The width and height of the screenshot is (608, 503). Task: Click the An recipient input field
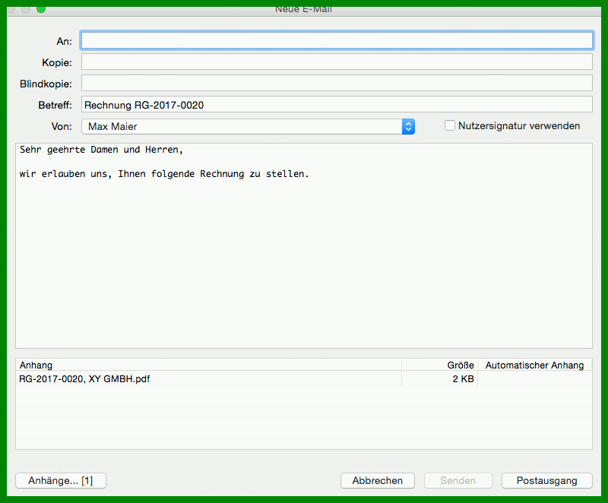tap(337, 41)
